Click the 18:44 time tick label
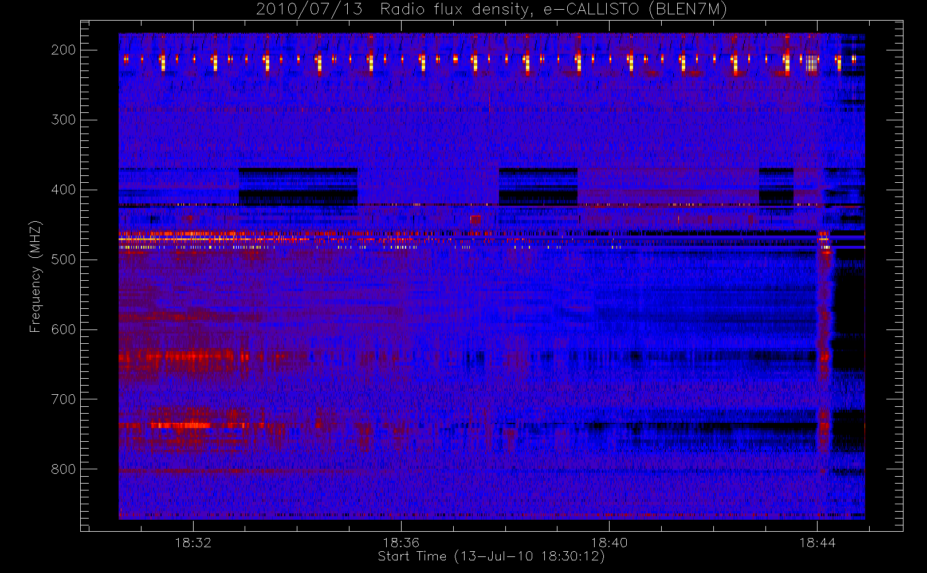The height and width of the screenshot is (573, 927). click(x=818, y=543)
